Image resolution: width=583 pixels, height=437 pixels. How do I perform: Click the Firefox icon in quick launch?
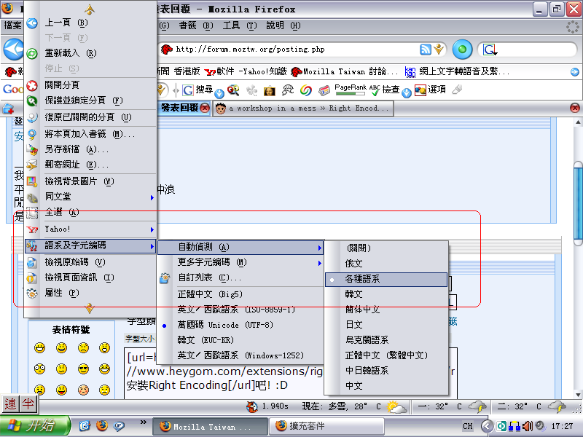pos(101,425)
